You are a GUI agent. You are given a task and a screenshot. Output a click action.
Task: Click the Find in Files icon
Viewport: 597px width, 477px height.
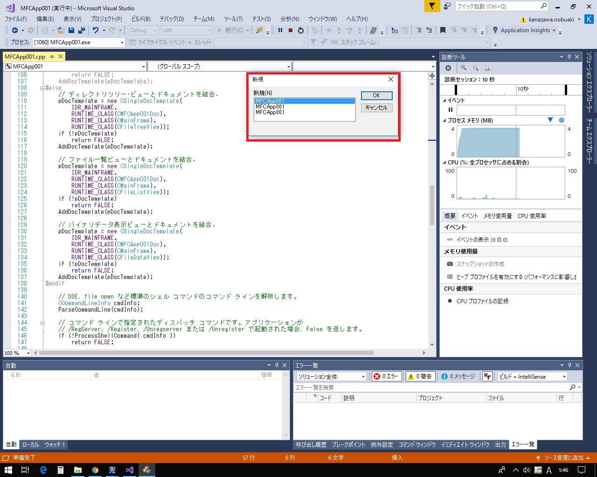coord(259,30)
